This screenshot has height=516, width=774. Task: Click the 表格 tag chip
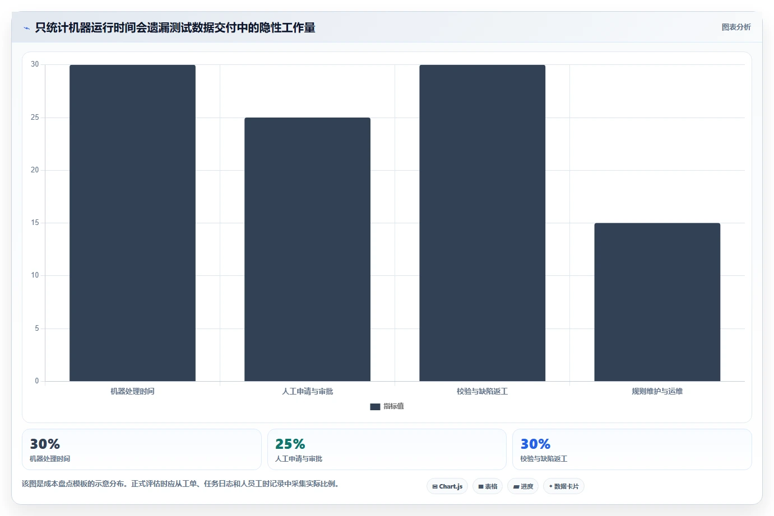click(x=488, y=486)
